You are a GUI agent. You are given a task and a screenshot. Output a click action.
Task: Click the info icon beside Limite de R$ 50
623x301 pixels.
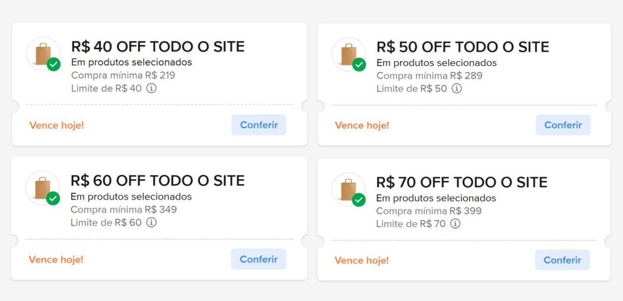click(457, 89)
